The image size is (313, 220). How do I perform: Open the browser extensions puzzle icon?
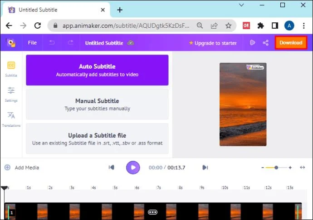coord(260,25)
